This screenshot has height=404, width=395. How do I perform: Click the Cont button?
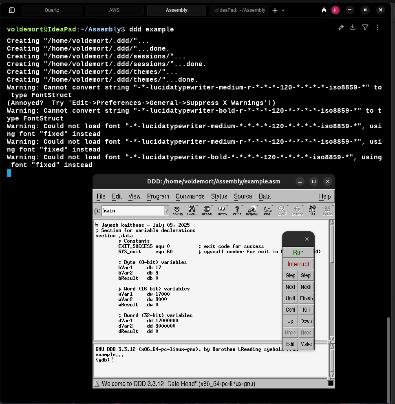[291, 310]
